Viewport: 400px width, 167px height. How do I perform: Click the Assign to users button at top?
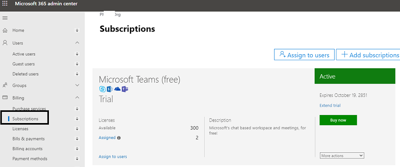tap(304, 55)
